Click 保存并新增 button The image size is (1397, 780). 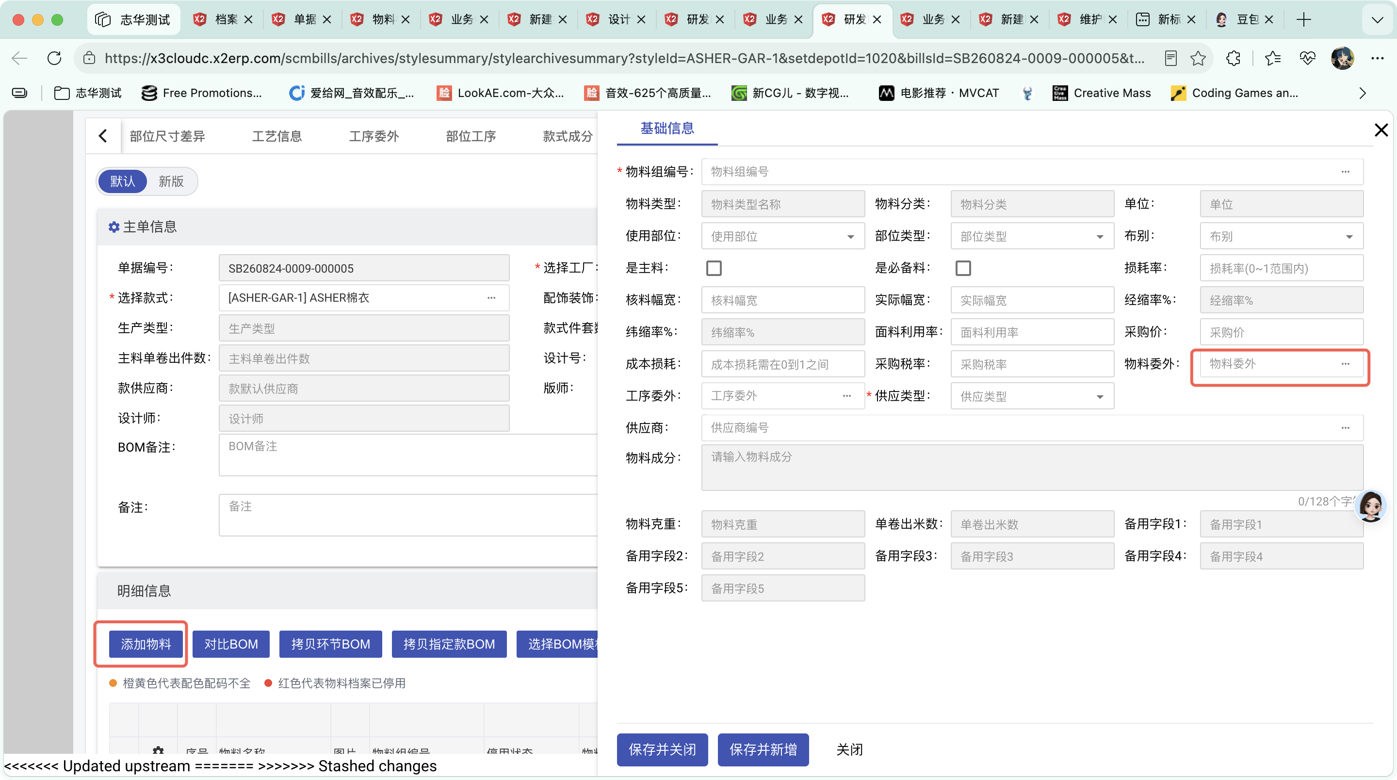point(763,749)
